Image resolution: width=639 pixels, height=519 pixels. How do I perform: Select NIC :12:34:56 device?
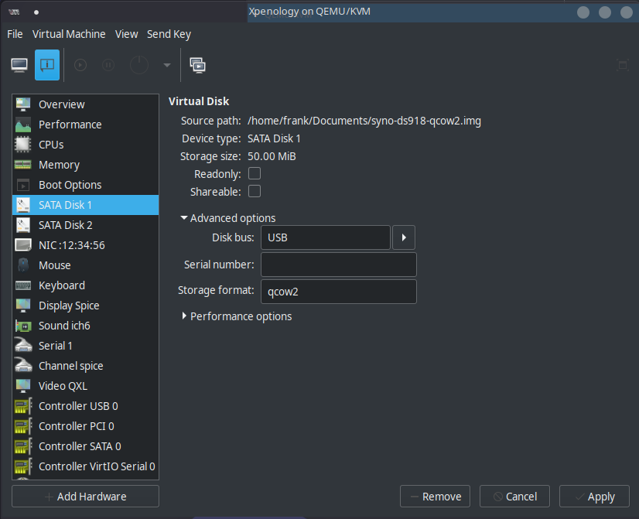(x=86, y=245)
